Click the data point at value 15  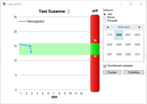30,46
